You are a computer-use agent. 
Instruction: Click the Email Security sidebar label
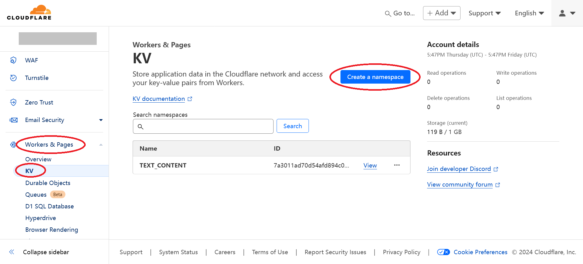[x=45, y=120]
